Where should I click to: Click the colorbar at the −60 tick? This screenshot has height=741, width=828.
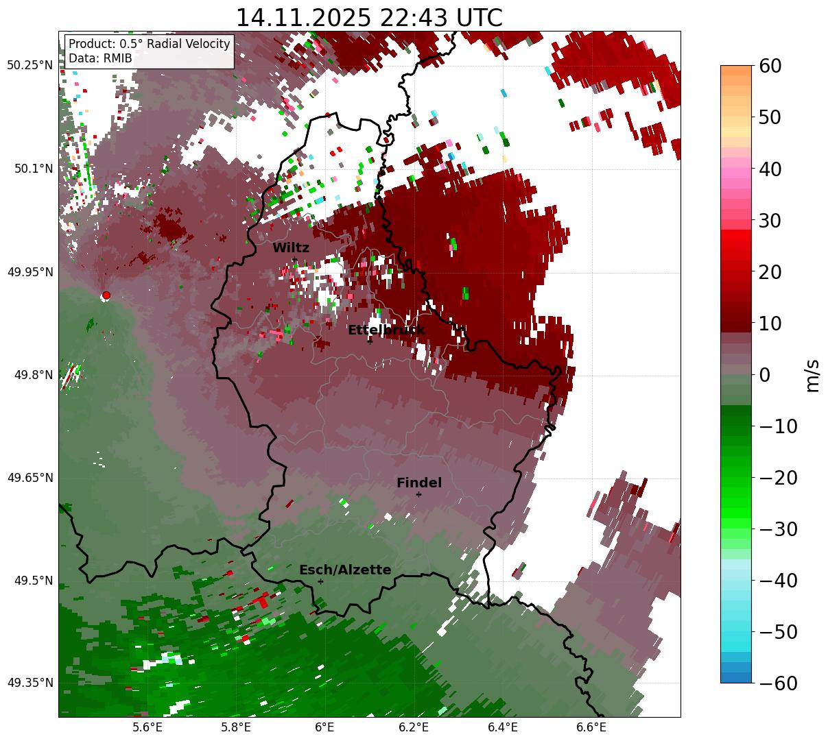point(736,681)
